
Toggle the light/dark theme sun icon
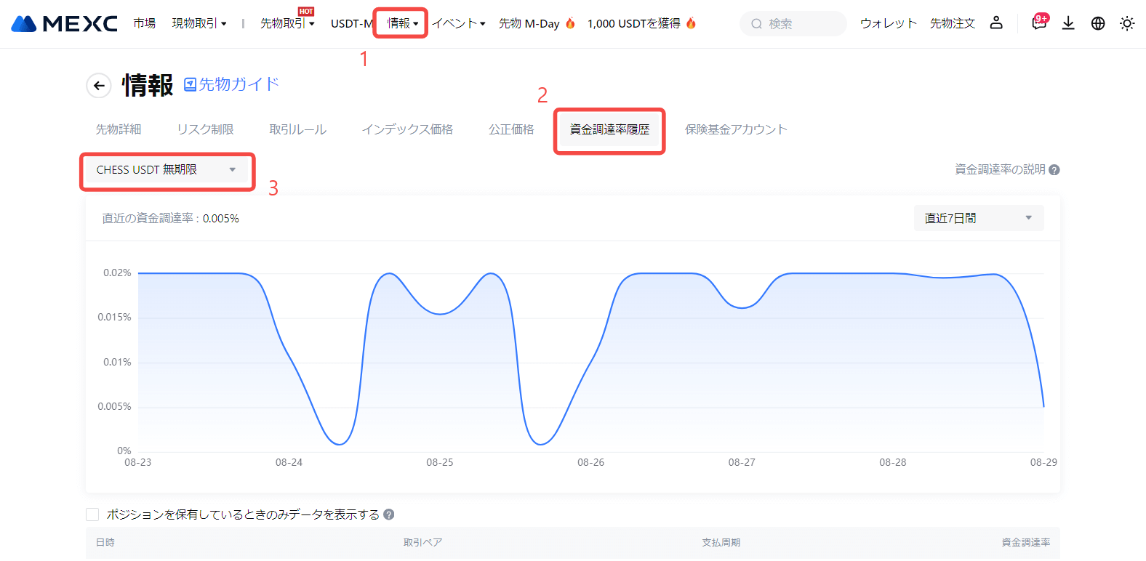(1127, 23)
